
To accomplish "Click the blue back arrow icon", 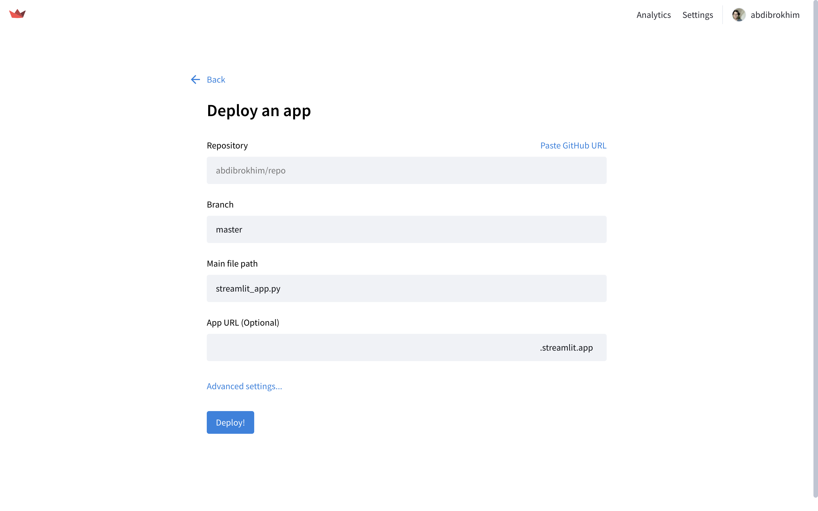I will [195, 79].
